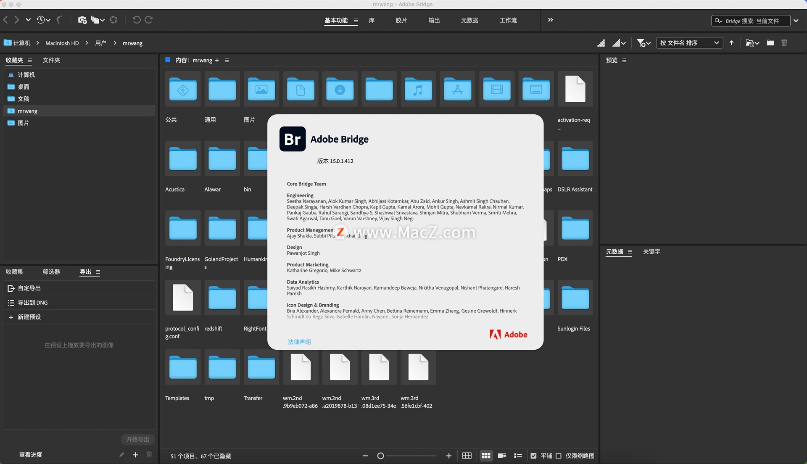This screenshot has width=807, height=464.
Task: Toggle ascending sort order arrow
Action: pyautogui.click(x=731, y=43)
